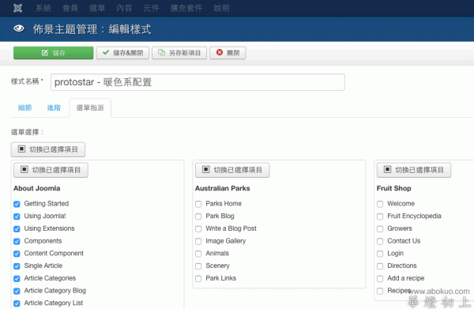Click the 關閉 button
Viewport: 474px width, 309px height.
tap(228, 53)
